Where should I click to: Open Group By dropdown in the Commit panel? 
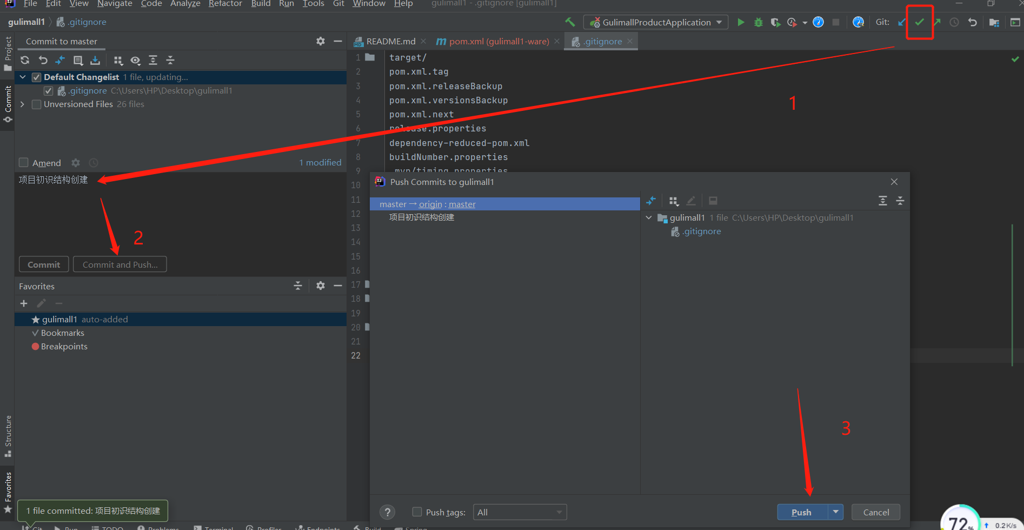(118, 60)
